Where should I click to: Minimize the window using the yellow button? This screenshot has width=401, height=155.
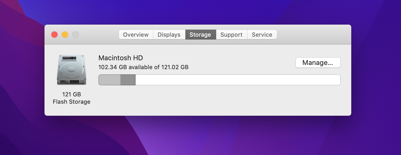(x=65, y=35)
